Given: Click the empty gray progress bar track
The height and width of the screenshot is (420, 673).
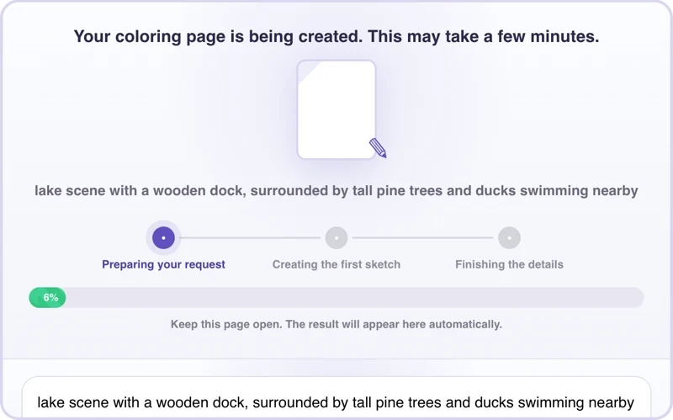Looking at the screenshot, I should [354, 298].
